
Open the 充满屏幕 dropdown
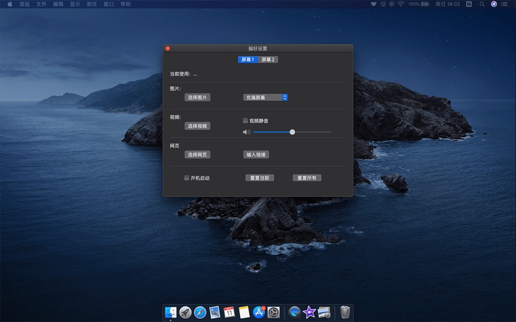(x=265, y=97)
